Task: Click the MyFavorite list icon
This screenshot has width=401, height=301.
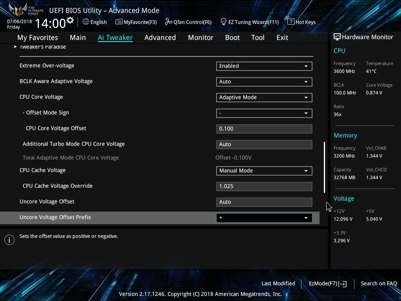Action: click(119, 22)
